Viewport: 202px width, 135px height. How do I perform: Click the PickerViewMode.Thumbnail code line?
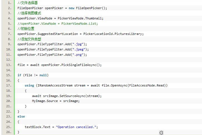click(60, 18)
